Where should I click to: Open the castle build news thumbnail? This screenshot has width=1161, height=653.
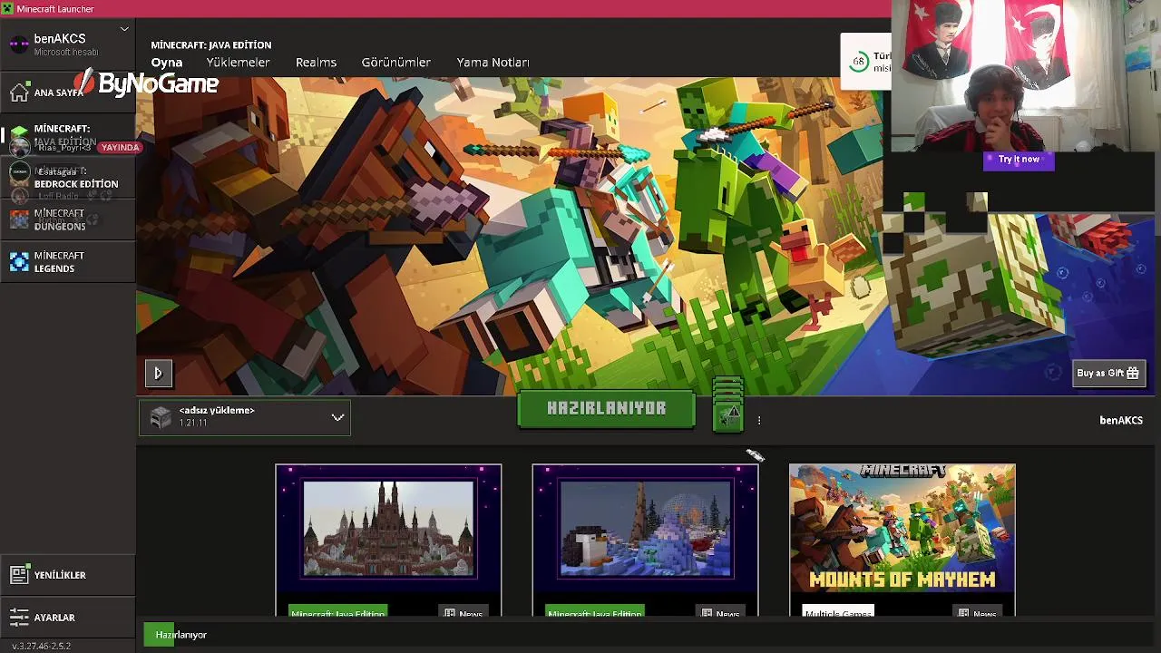[x=388, y=529]
